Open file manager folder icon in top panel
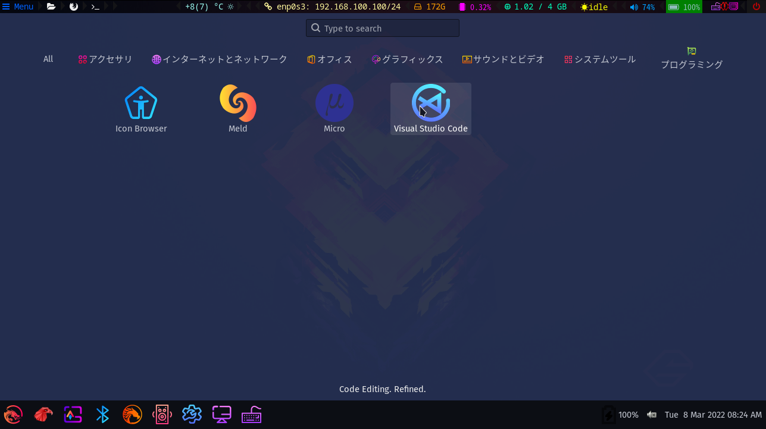The width and height of the screenshot is (766, 429). (x=51, y=7)
